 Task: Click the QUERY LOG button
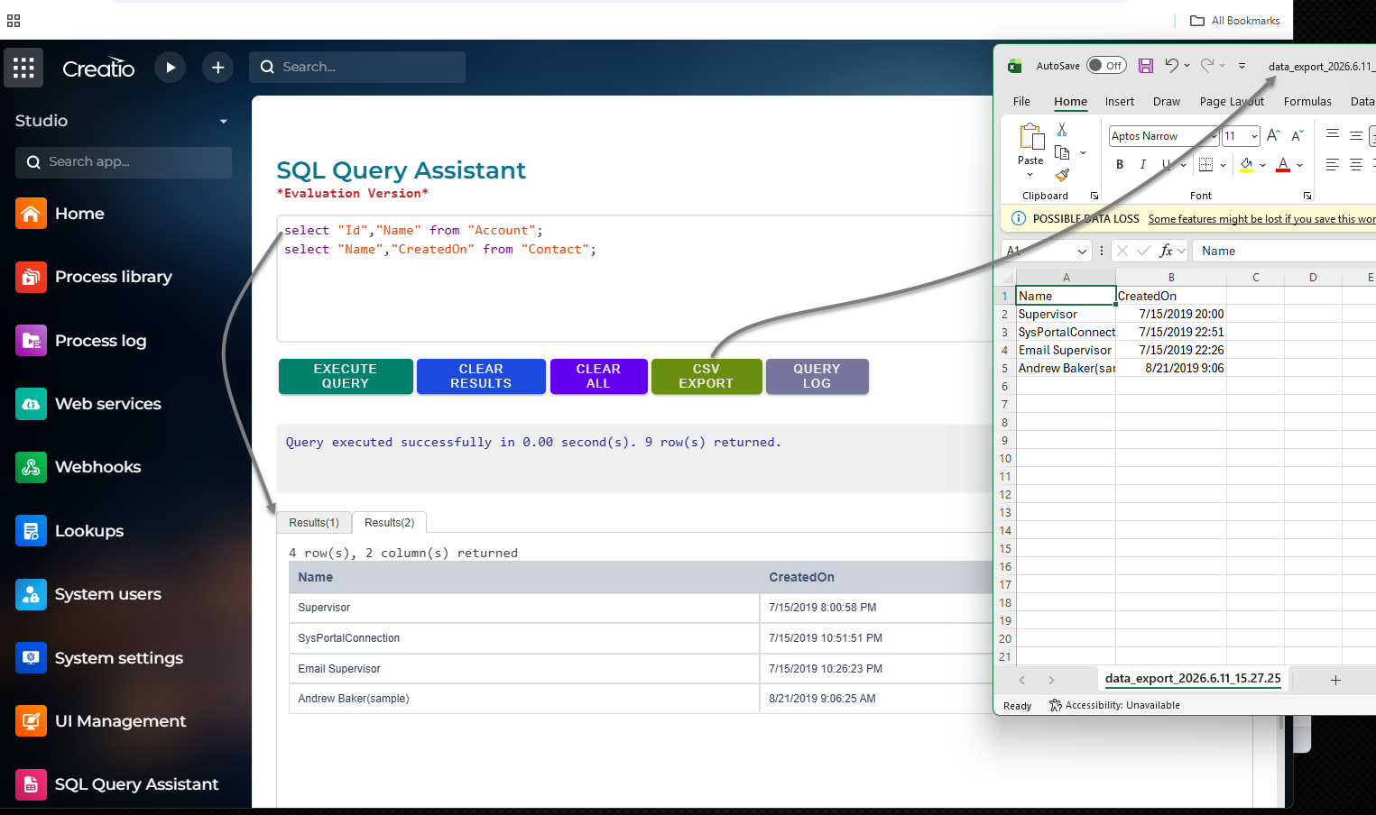(x=817, y=376)
